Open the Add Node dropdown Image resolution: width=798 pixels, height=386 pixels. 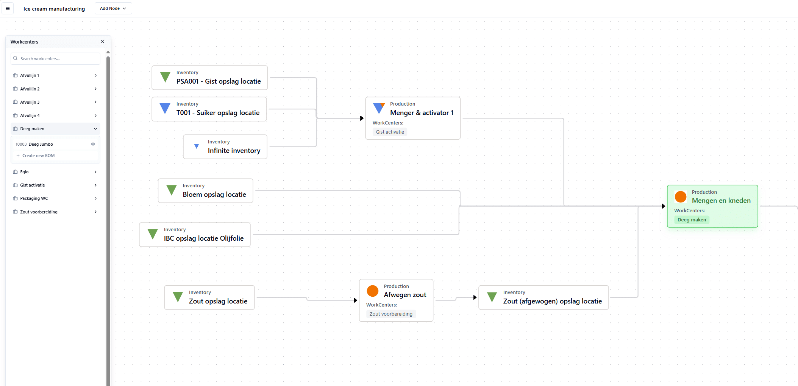(113, 8)
